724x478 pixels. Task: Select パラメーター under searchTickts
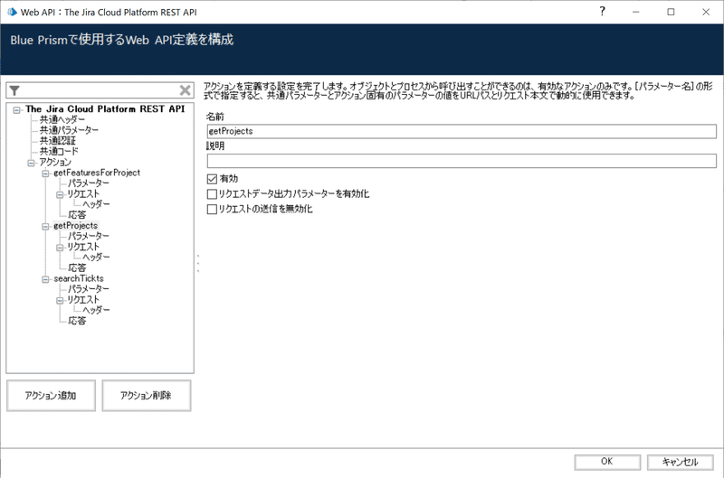(88, 289)
